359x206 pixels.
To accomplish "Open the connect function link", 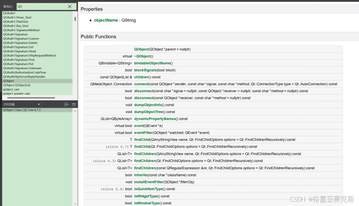I will (x=141, y=84).
